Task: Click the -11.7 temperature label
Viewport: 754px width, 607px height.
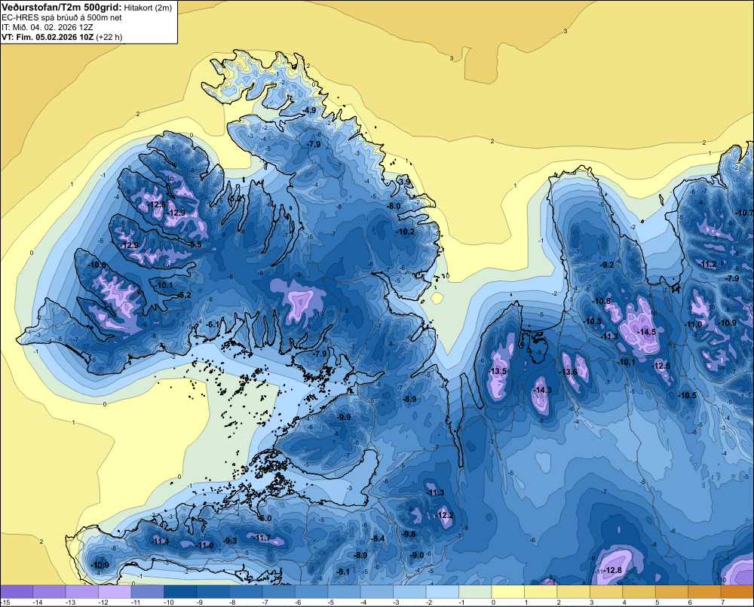Action: tap(262, 538)
